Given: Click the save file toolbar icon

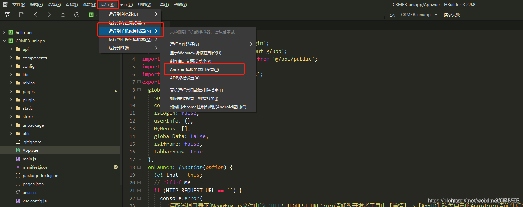Looking at the screenshot, I should pyautogui.click(x=22, y=15).
